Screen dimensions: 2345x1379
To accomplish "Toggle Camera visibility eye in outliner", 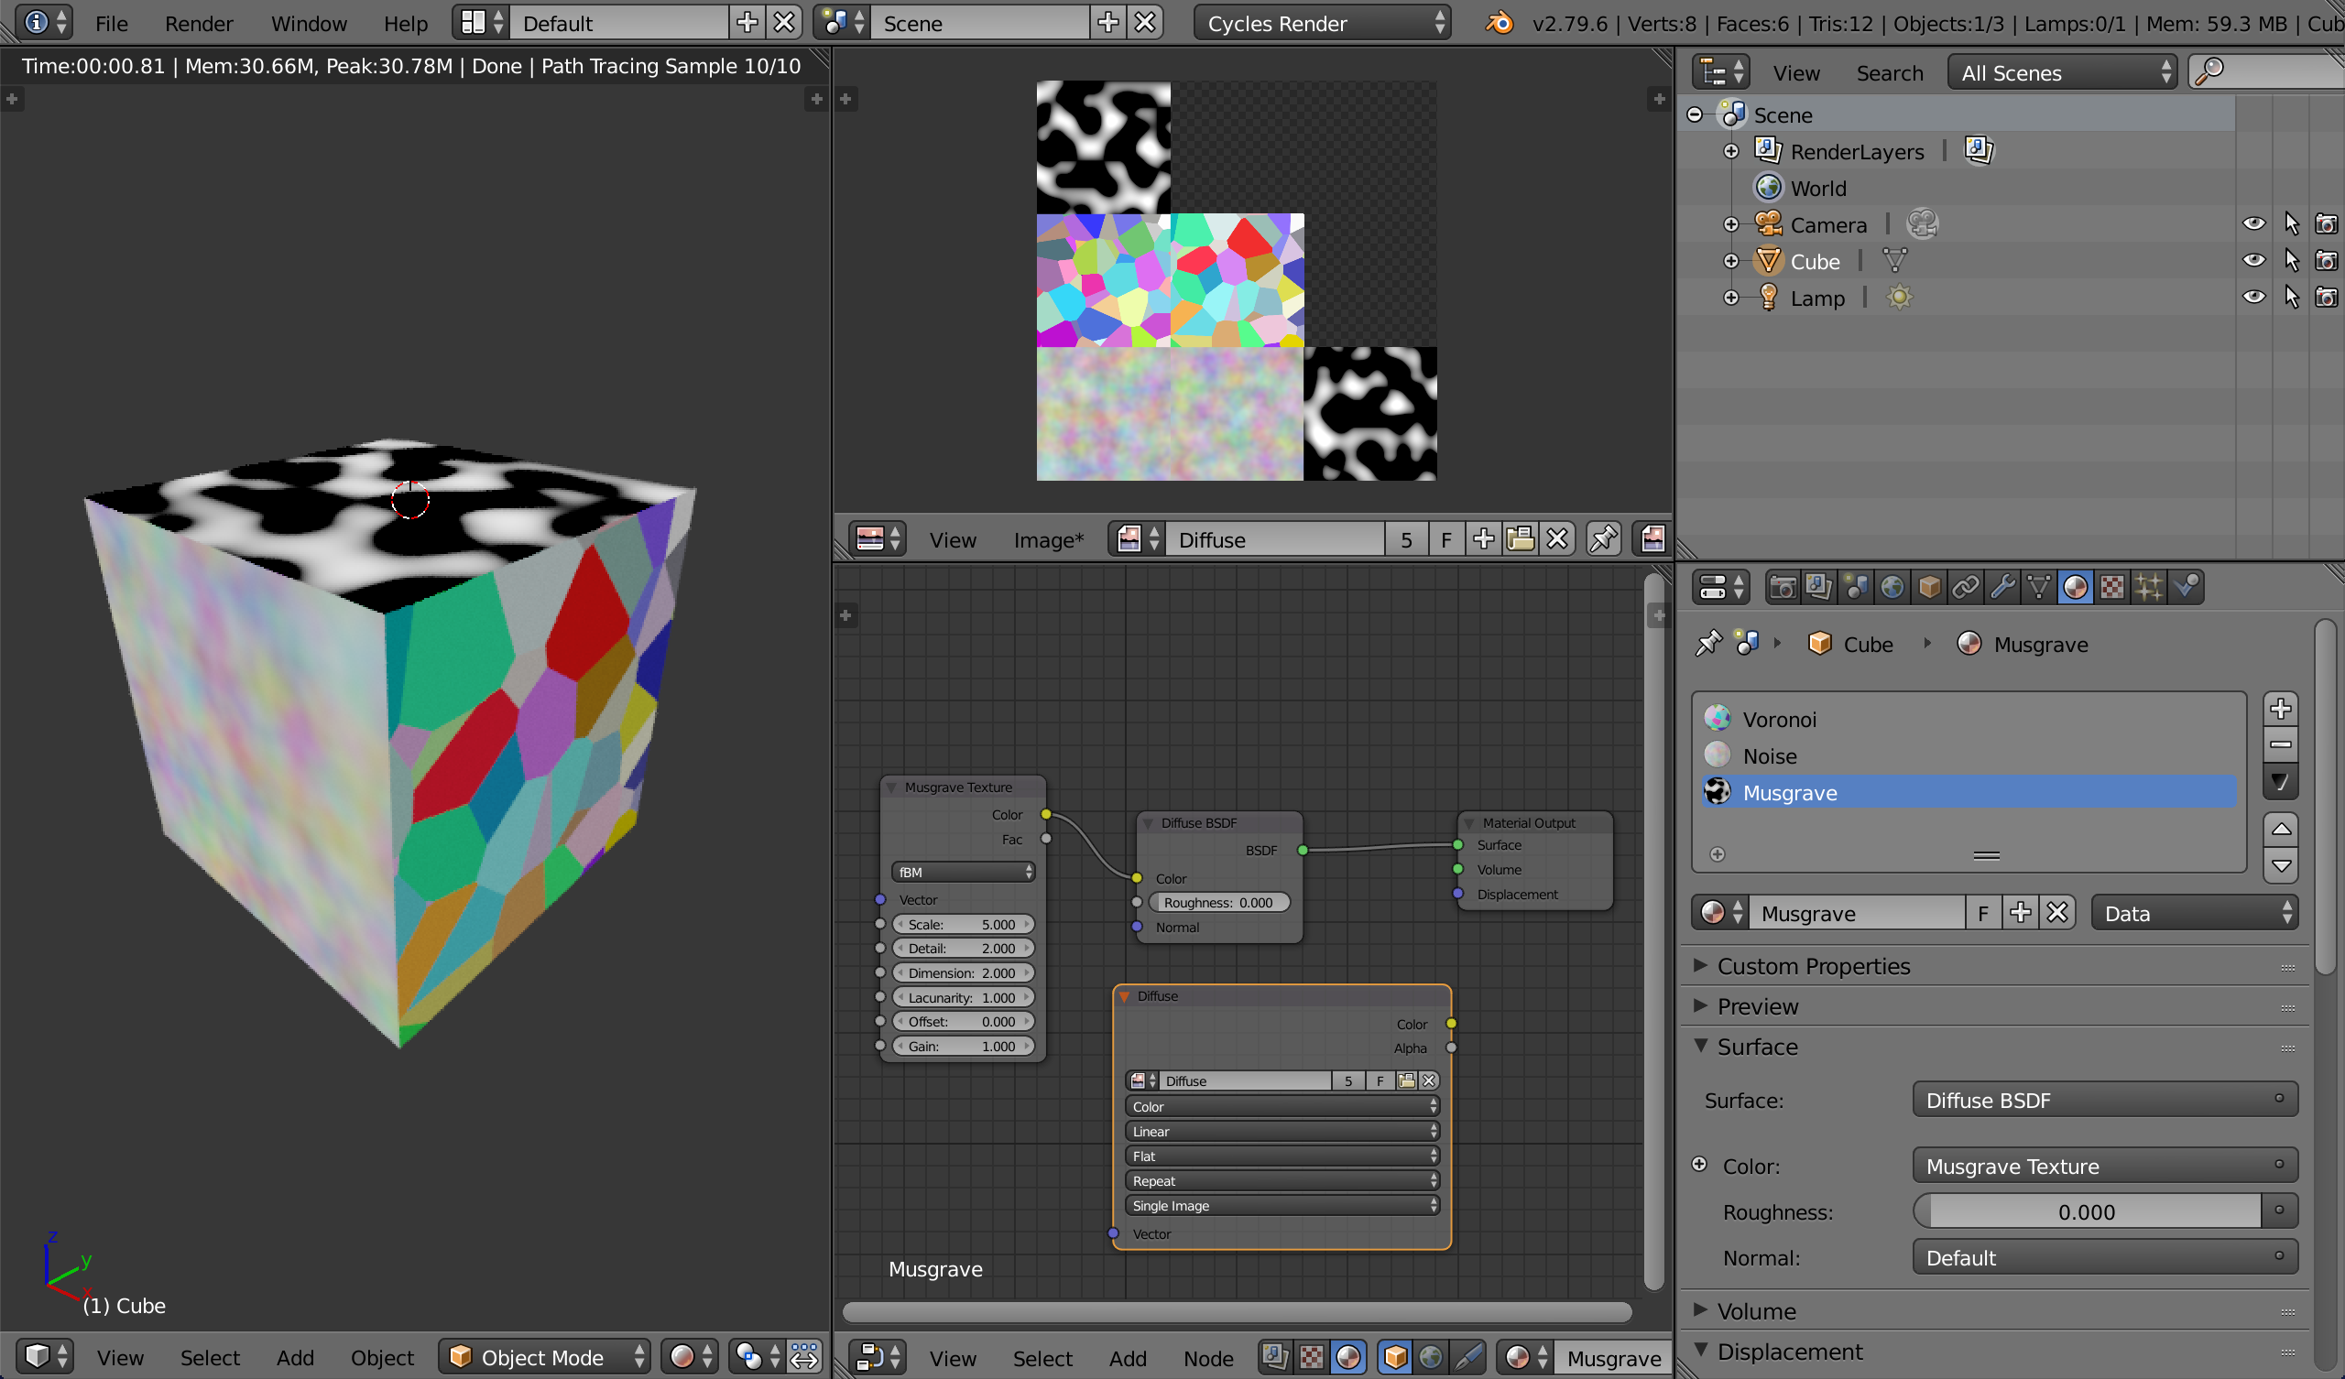I will [2252, 224].
